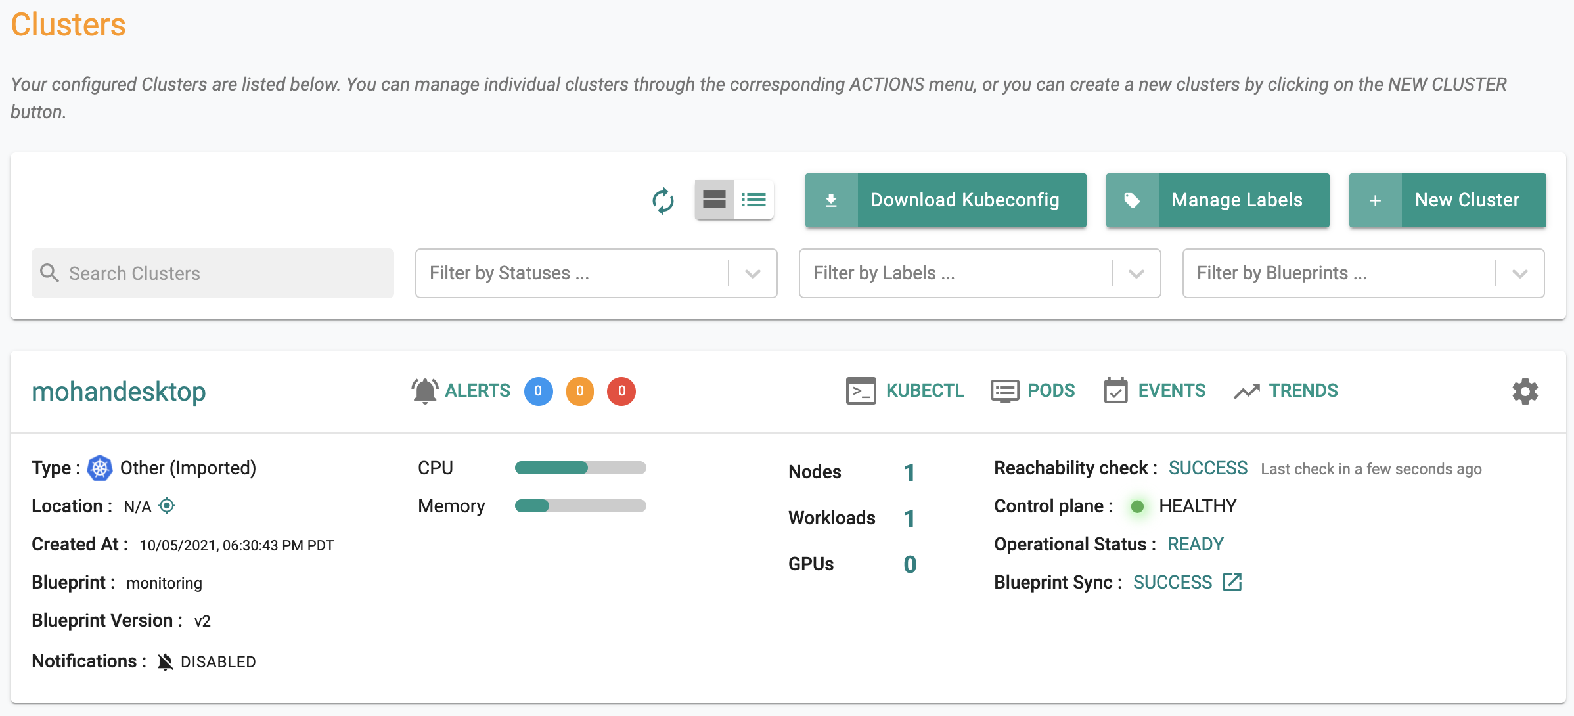Viewport: 1574px width, 716px height.
Task: Click the Kubernetes type icon
Action: pyautogui.click(x=100, y=468)
